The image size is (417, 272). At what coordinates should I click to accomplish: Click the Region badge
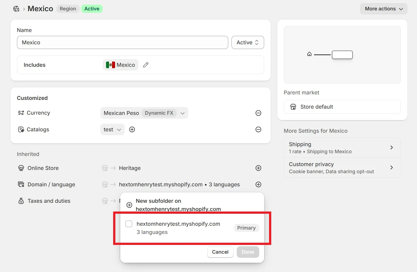tap(68, 9)
